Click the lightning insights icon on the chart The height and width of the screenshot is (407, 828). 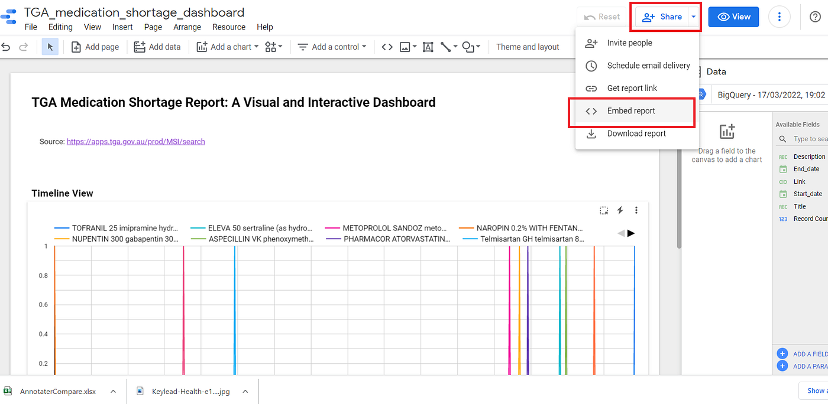pos(620,210)
